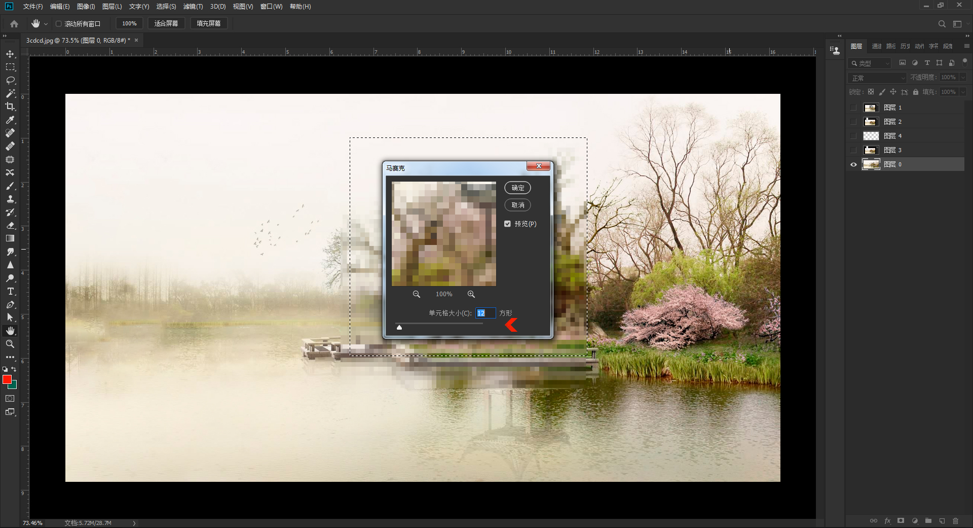Open the layer filter type dropdown
Screen dimensions: 973x528
click(x=870, y=63)
